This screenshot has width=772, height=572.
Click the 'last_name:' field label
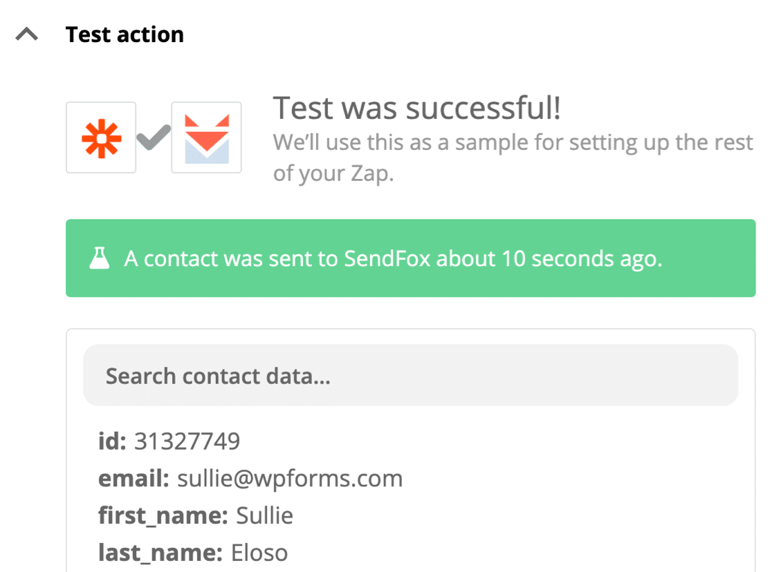[160, 553]
